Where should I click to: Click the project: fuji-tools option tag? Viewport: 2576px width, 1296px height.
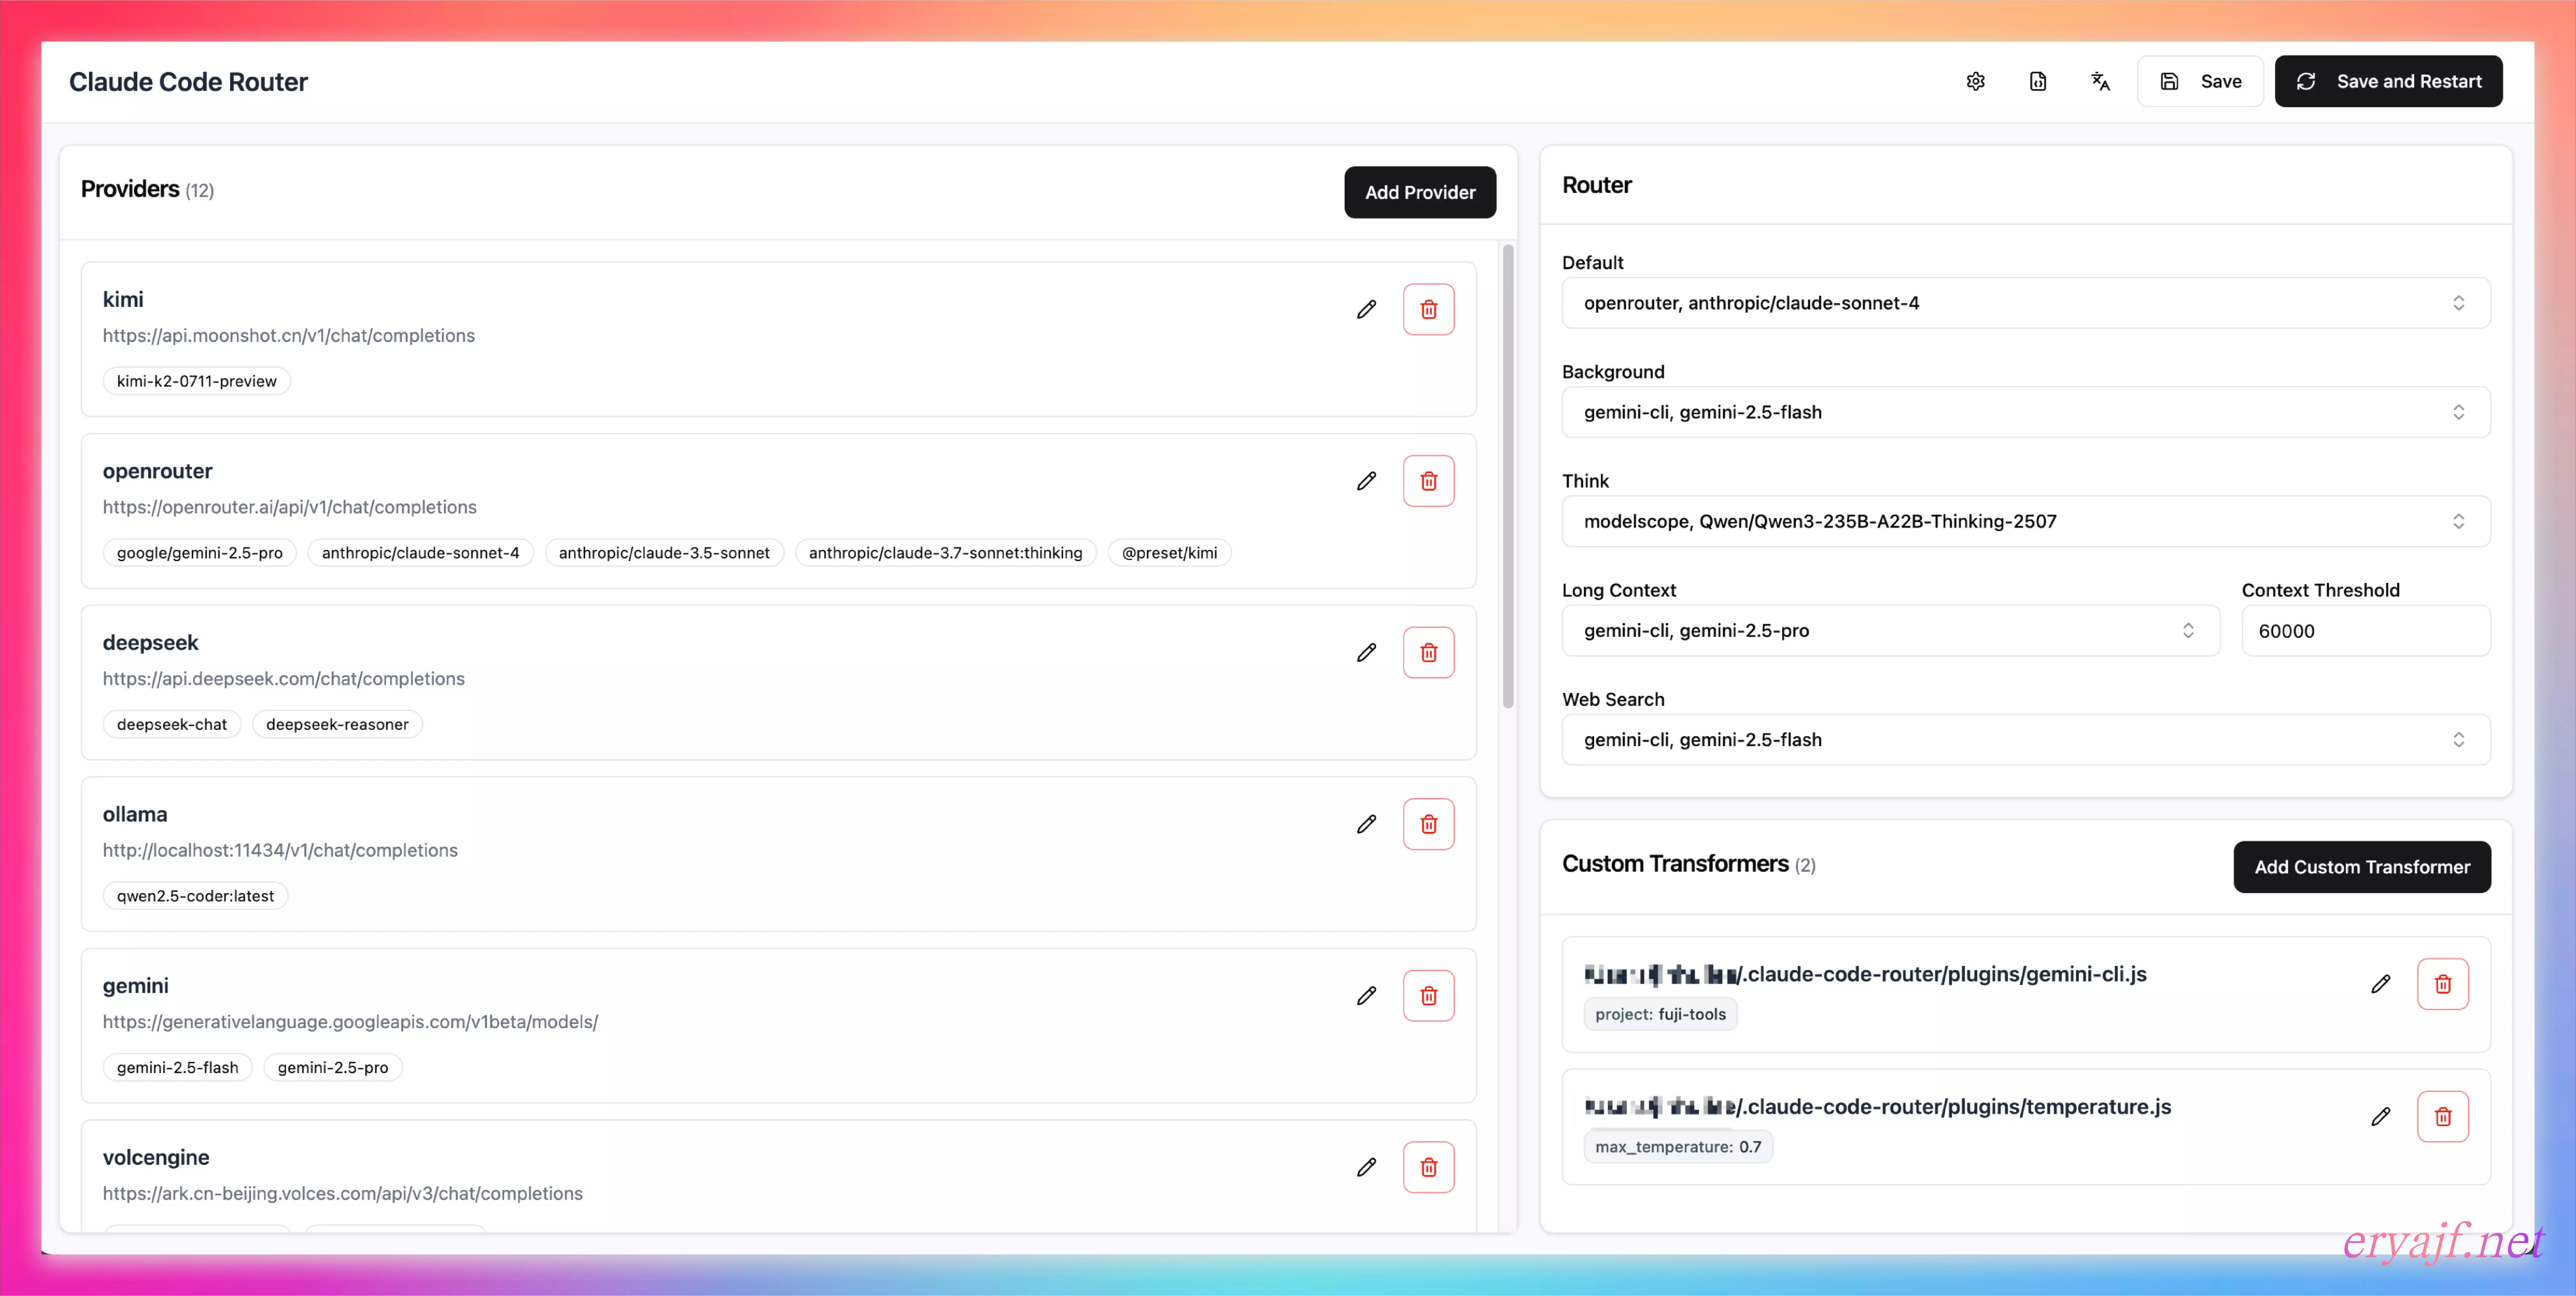[1660, 1014]
